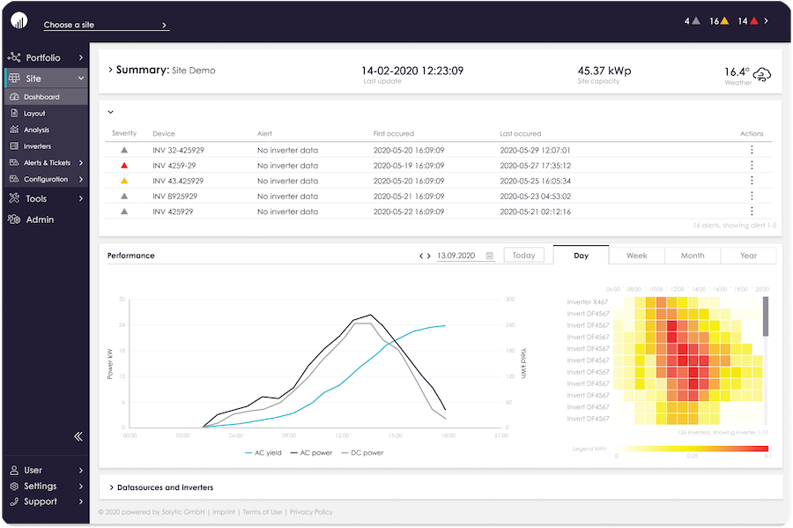793x528 pixels.
Task: Click the grey alert triangle count 4
Action: coord(696,21)
